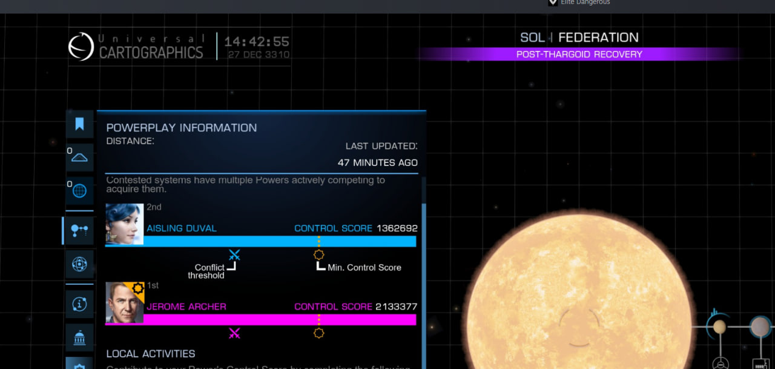This screenshot has width=775, height=369.
Task: Select the second orbiting body node
Action: click(760, 327)
